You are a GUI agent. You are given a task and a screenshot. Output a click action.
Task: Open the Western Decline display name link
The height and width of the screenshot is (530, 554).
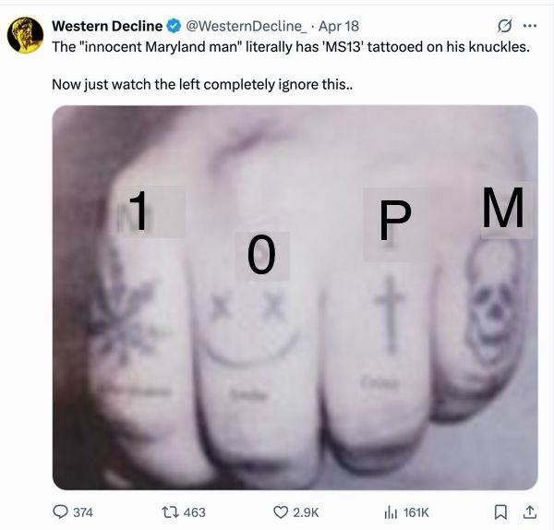[x=106, y=24]
